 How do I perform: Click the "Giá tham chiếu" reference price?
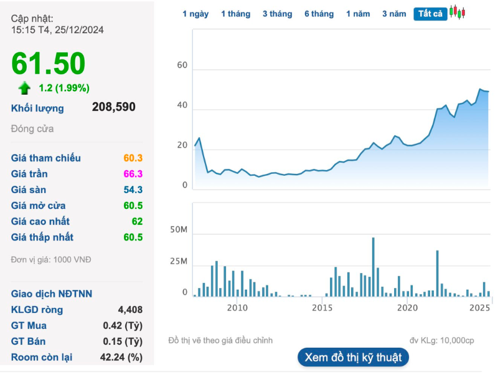77,158
